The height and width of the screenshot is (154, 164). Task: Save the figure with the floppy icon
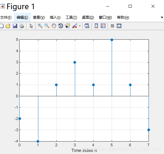pyautogui.click(x=15, y=26)
